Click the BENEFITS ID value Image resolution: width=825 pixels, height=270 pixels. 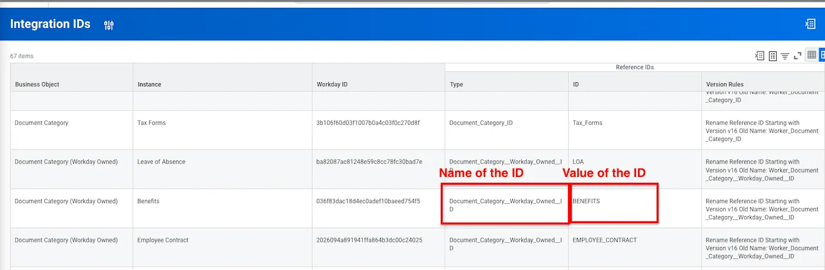(586, 201)
